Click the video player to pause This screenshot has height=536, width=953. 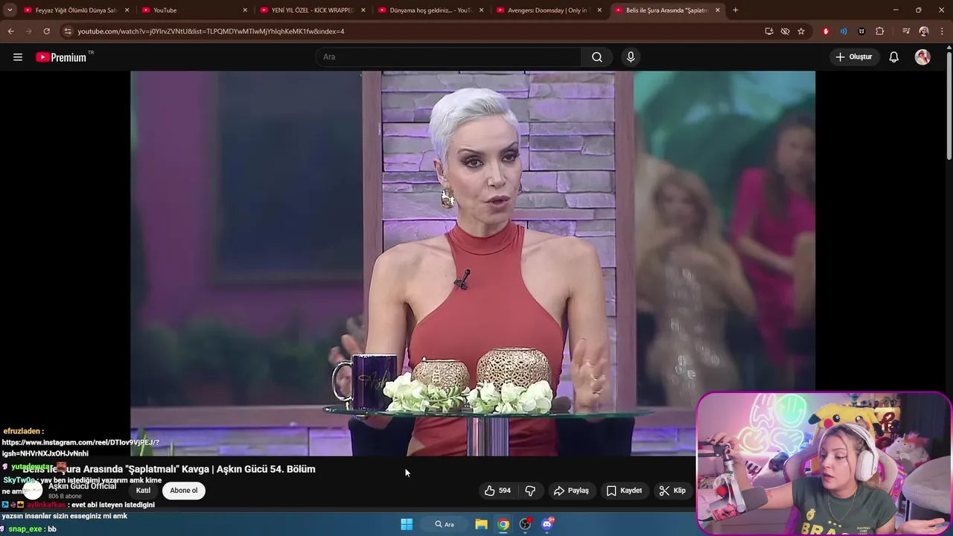tap(473, 263)
